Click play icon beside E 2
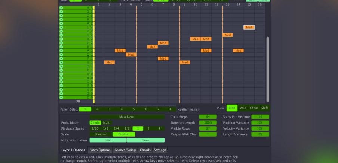The height and width of the screenshot is (163, 338). [x=61, y=35]
